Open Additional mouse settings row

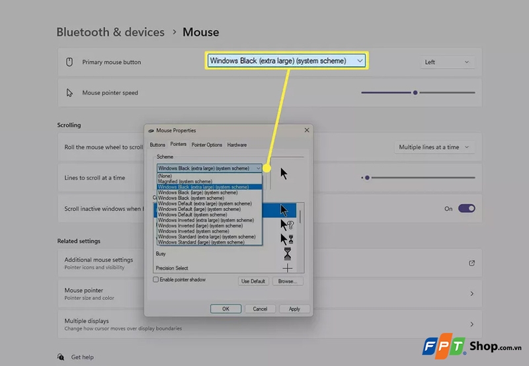[270, 263]
